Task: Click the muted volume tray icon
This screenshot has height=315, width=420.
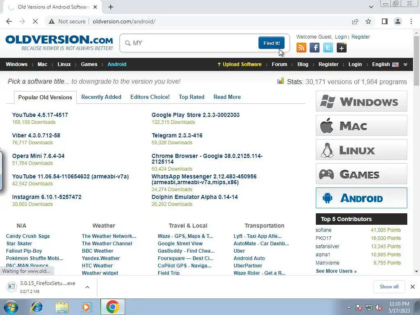Action: click(x=379, y=308)
